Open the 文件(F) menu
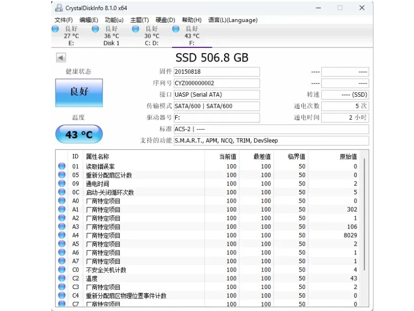The height and width of the screenshot is (311, 414). 63,20
